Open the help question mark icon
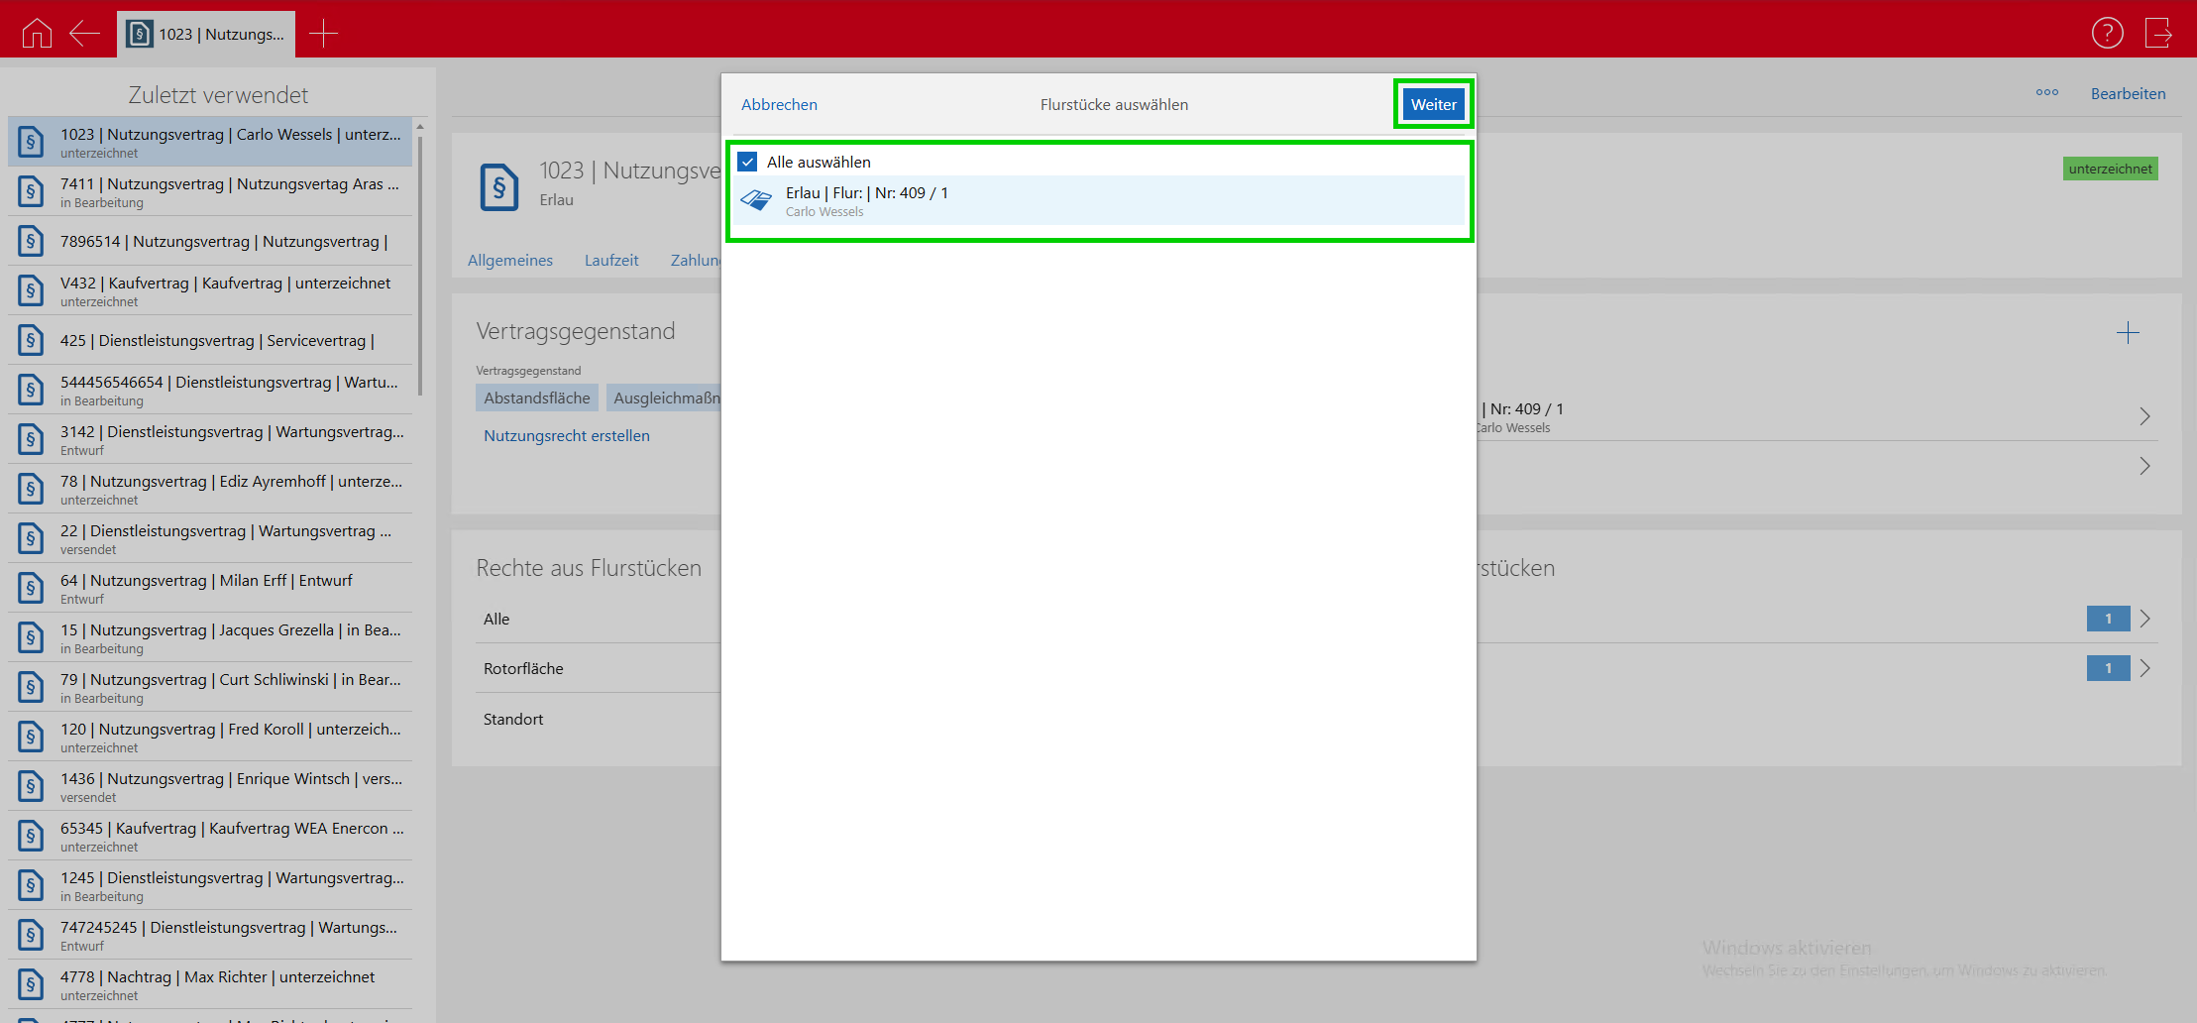 [x=2107, y=33]
